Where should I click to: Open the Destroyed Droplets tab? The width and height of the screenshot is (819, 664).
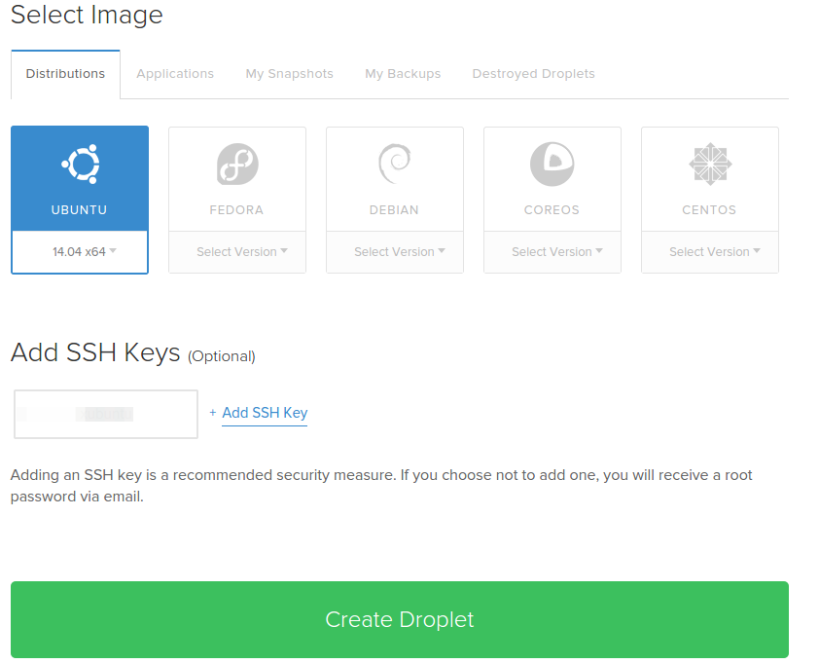tap(533, 74)
